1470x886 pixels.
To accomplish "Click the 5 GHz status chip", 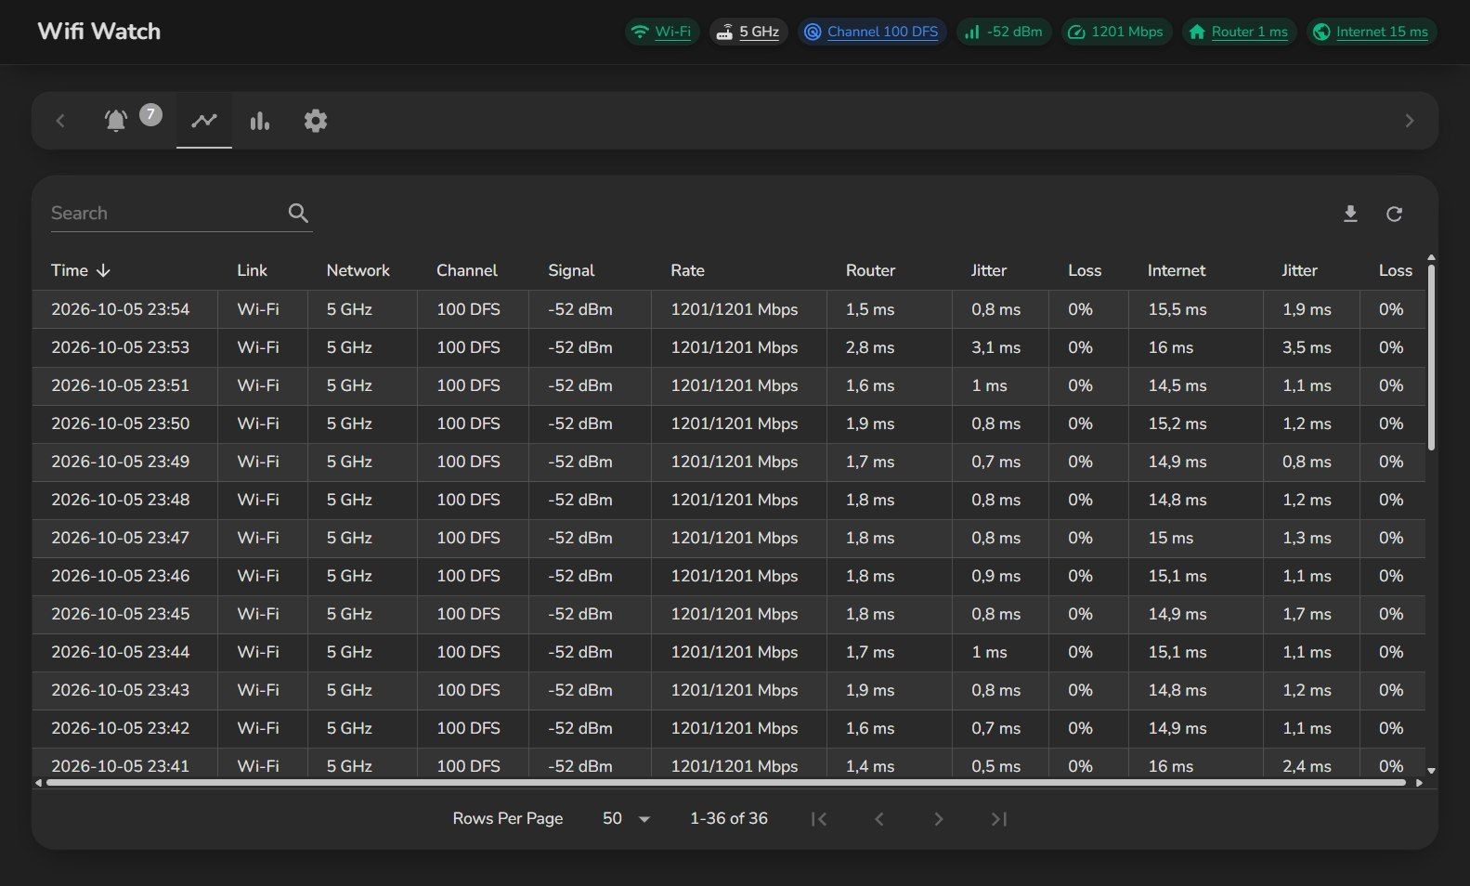I will point(748,32).
